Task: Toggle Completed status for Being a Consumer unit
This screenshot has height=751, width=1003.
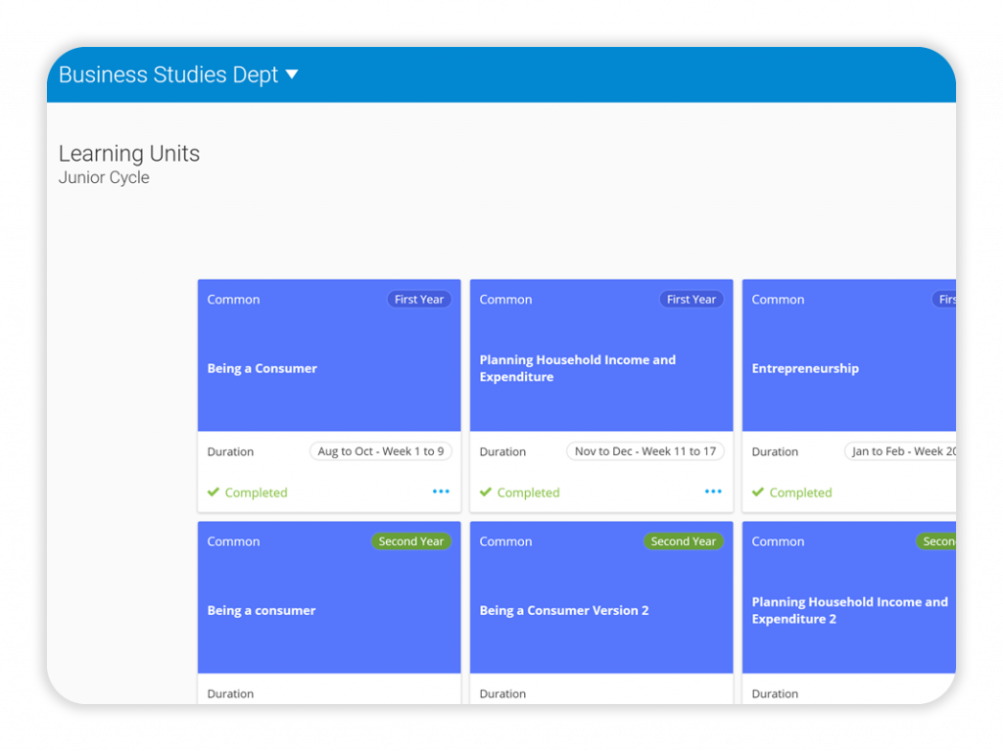Action: (247, 493)
